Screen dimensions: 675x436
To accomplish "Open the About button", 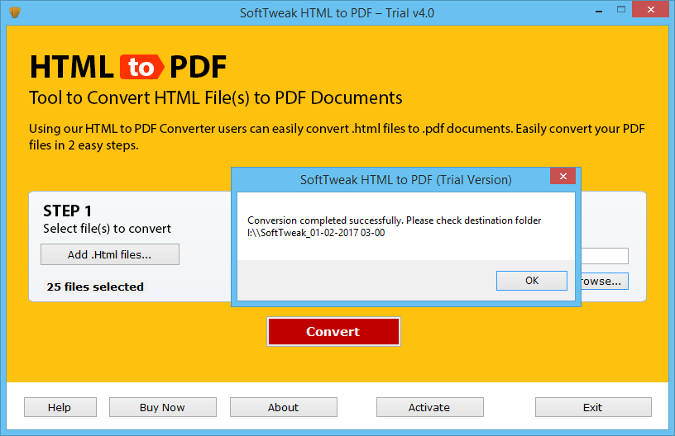I will click(x=283, y=407).
